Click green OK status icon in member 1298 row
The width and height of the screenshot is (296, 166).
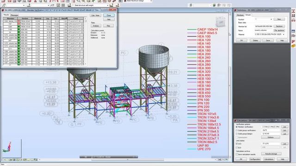tap(18, 27)
